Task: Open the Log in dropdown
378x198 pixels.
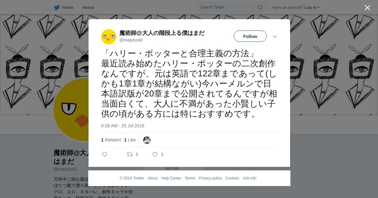Action: [312, 8]
